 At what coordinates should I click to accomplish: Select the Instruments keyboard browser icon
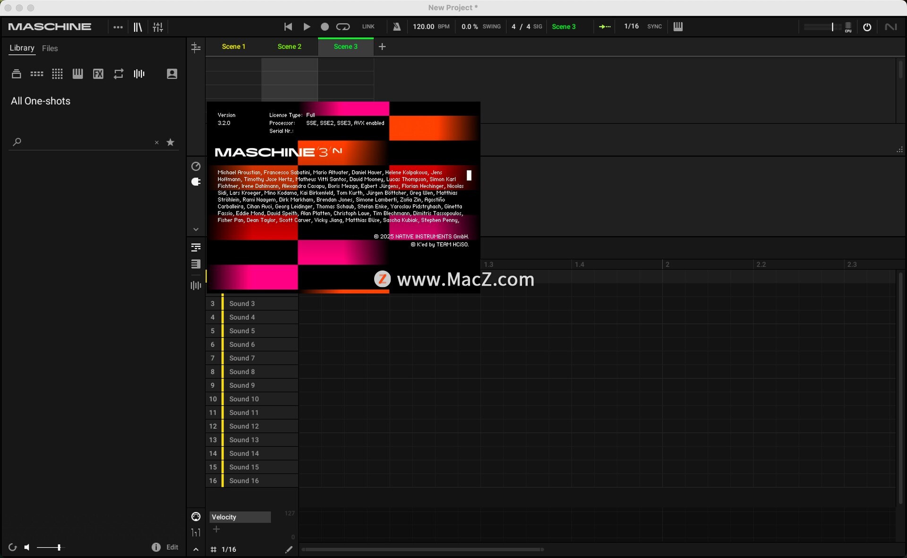77,74
